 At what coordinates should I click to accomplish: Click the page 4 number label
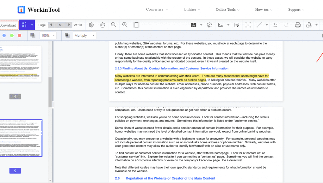click(15, 97)
